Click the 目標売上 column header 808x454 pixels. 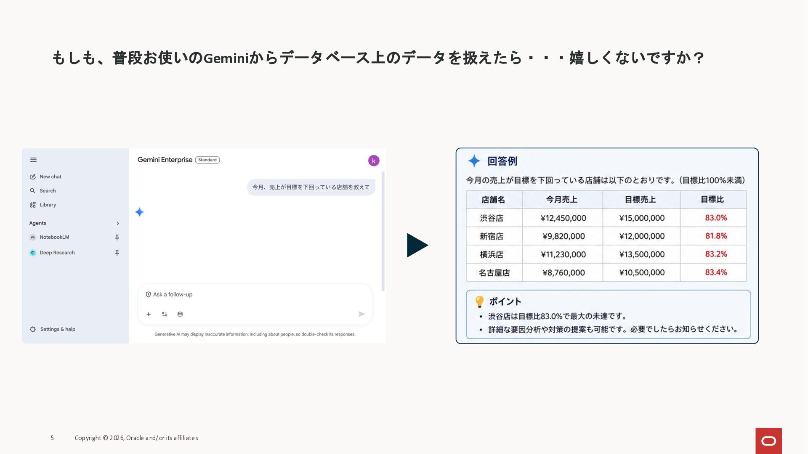click(x=641, y=200)
